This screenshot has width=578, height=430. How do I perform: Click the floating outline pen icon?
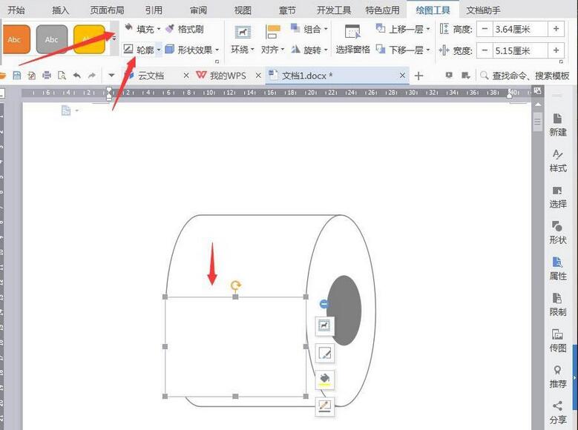[x=324, y=406]
